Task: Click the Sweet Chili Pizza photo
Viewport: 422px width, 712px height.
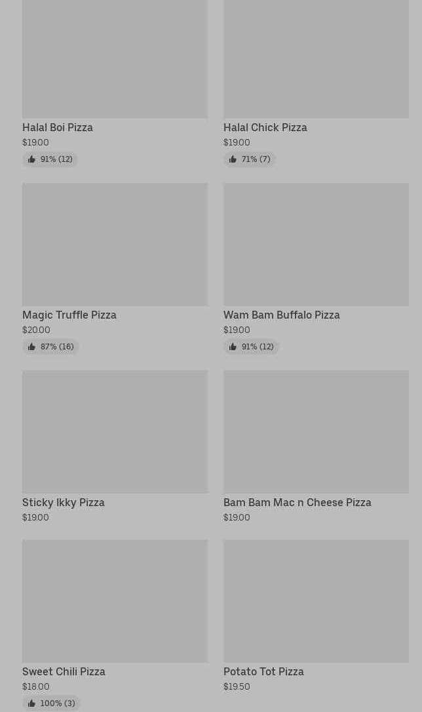Action: coord(115,601)
